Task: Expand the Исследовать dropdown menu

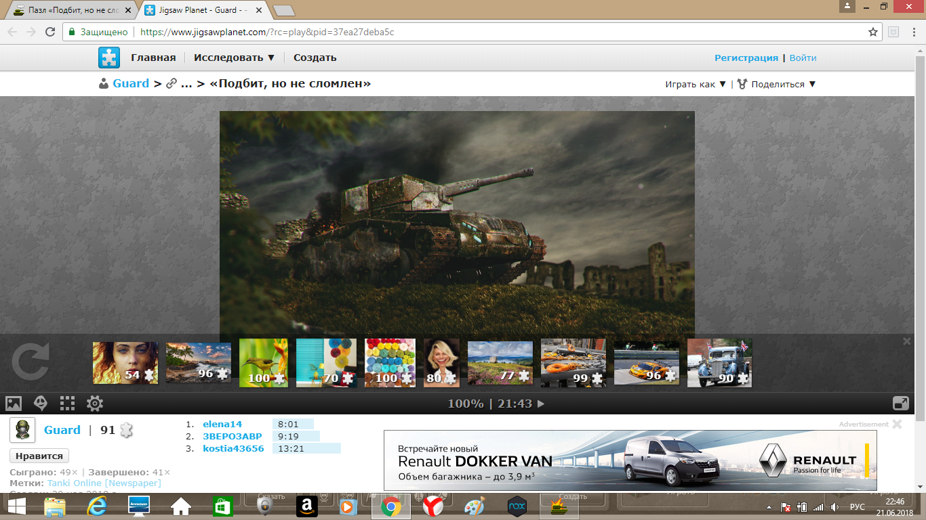Action: 235,58
